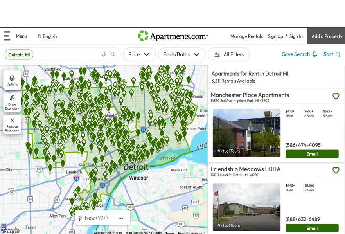Screen dimensions: 345x234
Task: Click the New (99+) map filter
Action: pos(93,218)
